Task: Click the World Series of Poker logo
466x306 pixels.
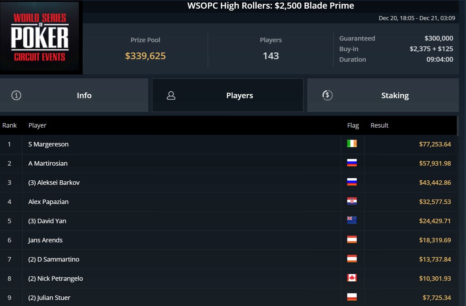Action: [40, 37]
